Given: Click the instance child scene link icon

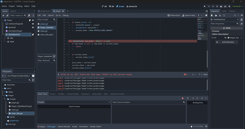Looking at the screenshot, I should [7, 16].
